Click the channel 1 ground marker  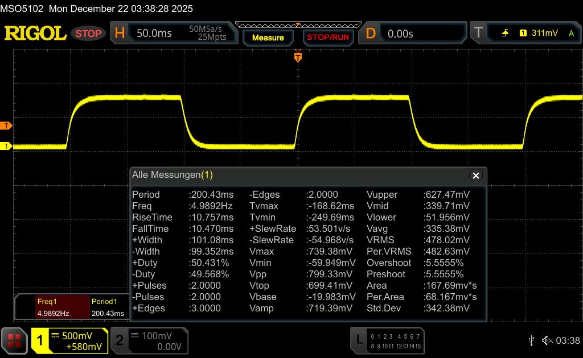[6, 146]
